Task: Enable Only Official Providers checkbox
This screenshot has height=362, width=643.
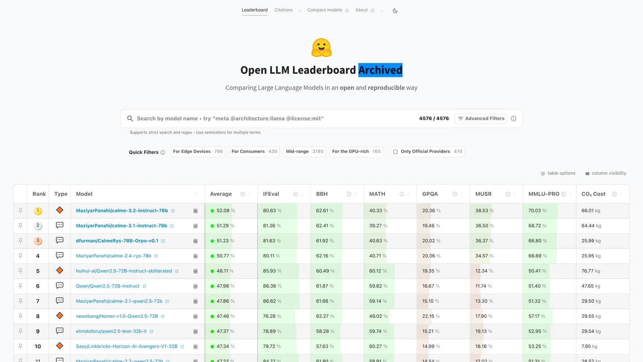Action: (395, 152)
